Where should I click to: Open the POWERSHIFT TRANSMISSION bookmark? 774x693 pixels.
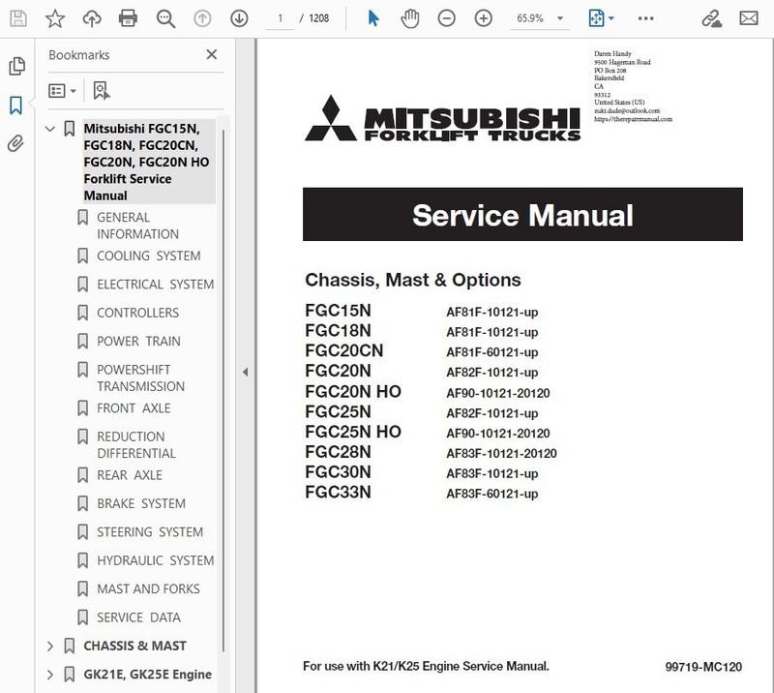[140, 377]
